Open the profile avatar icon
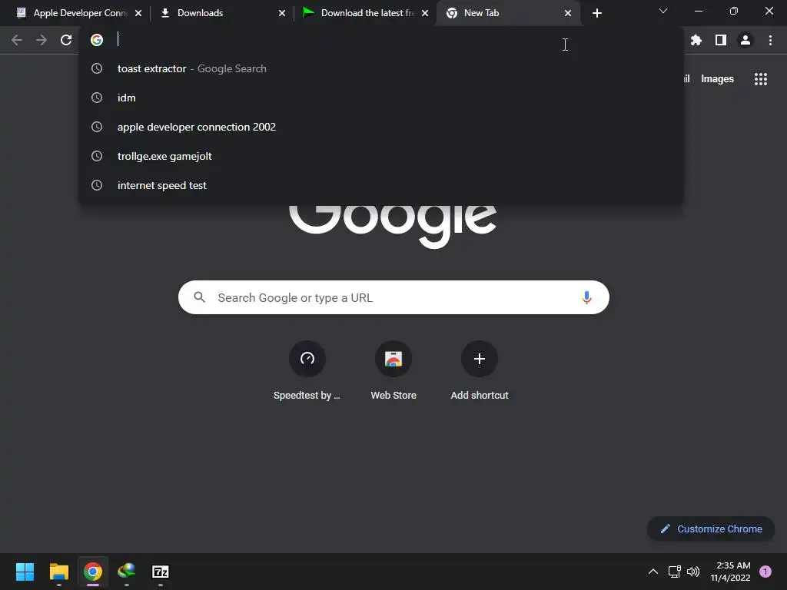The width and height of the screenshot is (787, 590). pyautogui.click(x=745, y=40)
